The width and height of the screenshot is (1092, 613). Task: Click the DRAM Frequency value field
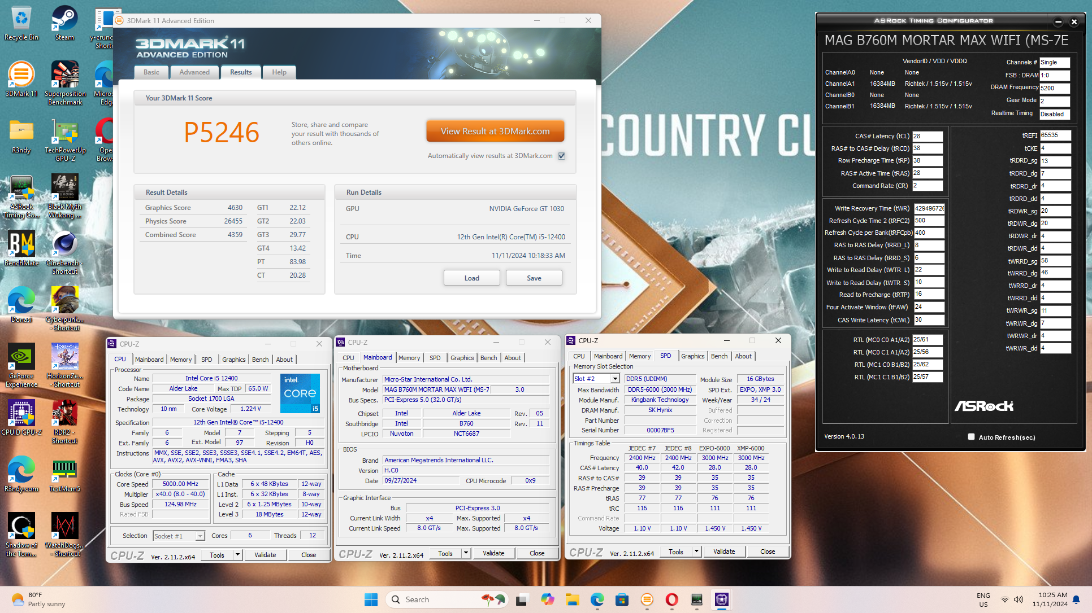[x=1055, y=88]
